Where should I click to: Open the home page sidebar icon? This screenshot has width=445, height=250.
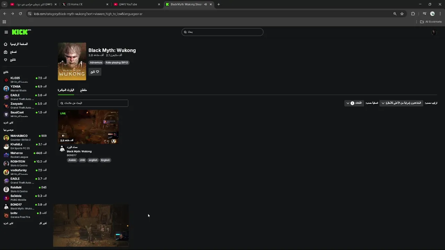point(6,44)
